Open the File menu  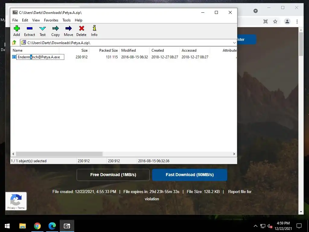[15, 20]
